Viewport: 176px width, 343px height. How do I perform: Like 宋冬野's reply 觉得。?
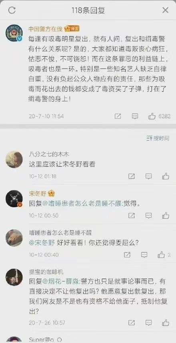click(x=166, y=215)
